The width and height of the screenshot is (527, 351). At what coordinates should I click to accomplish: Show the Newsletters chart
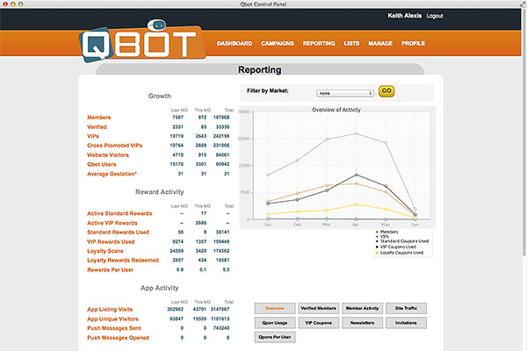click(362, 323)
